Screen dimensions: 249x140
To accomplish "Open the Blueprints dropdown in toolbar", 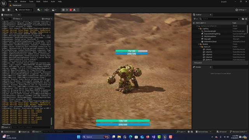I will [47, 10].
